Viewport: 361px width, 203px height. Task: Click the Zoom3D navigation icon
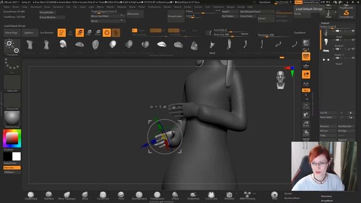pos(306,124)
